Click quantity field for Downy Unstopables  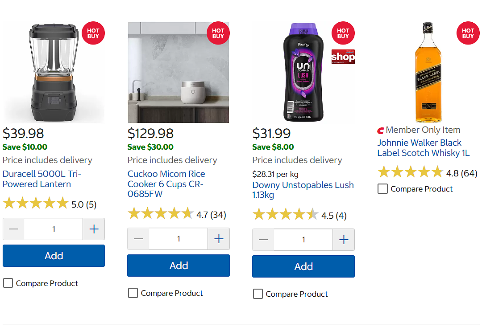tap(303, 240)
